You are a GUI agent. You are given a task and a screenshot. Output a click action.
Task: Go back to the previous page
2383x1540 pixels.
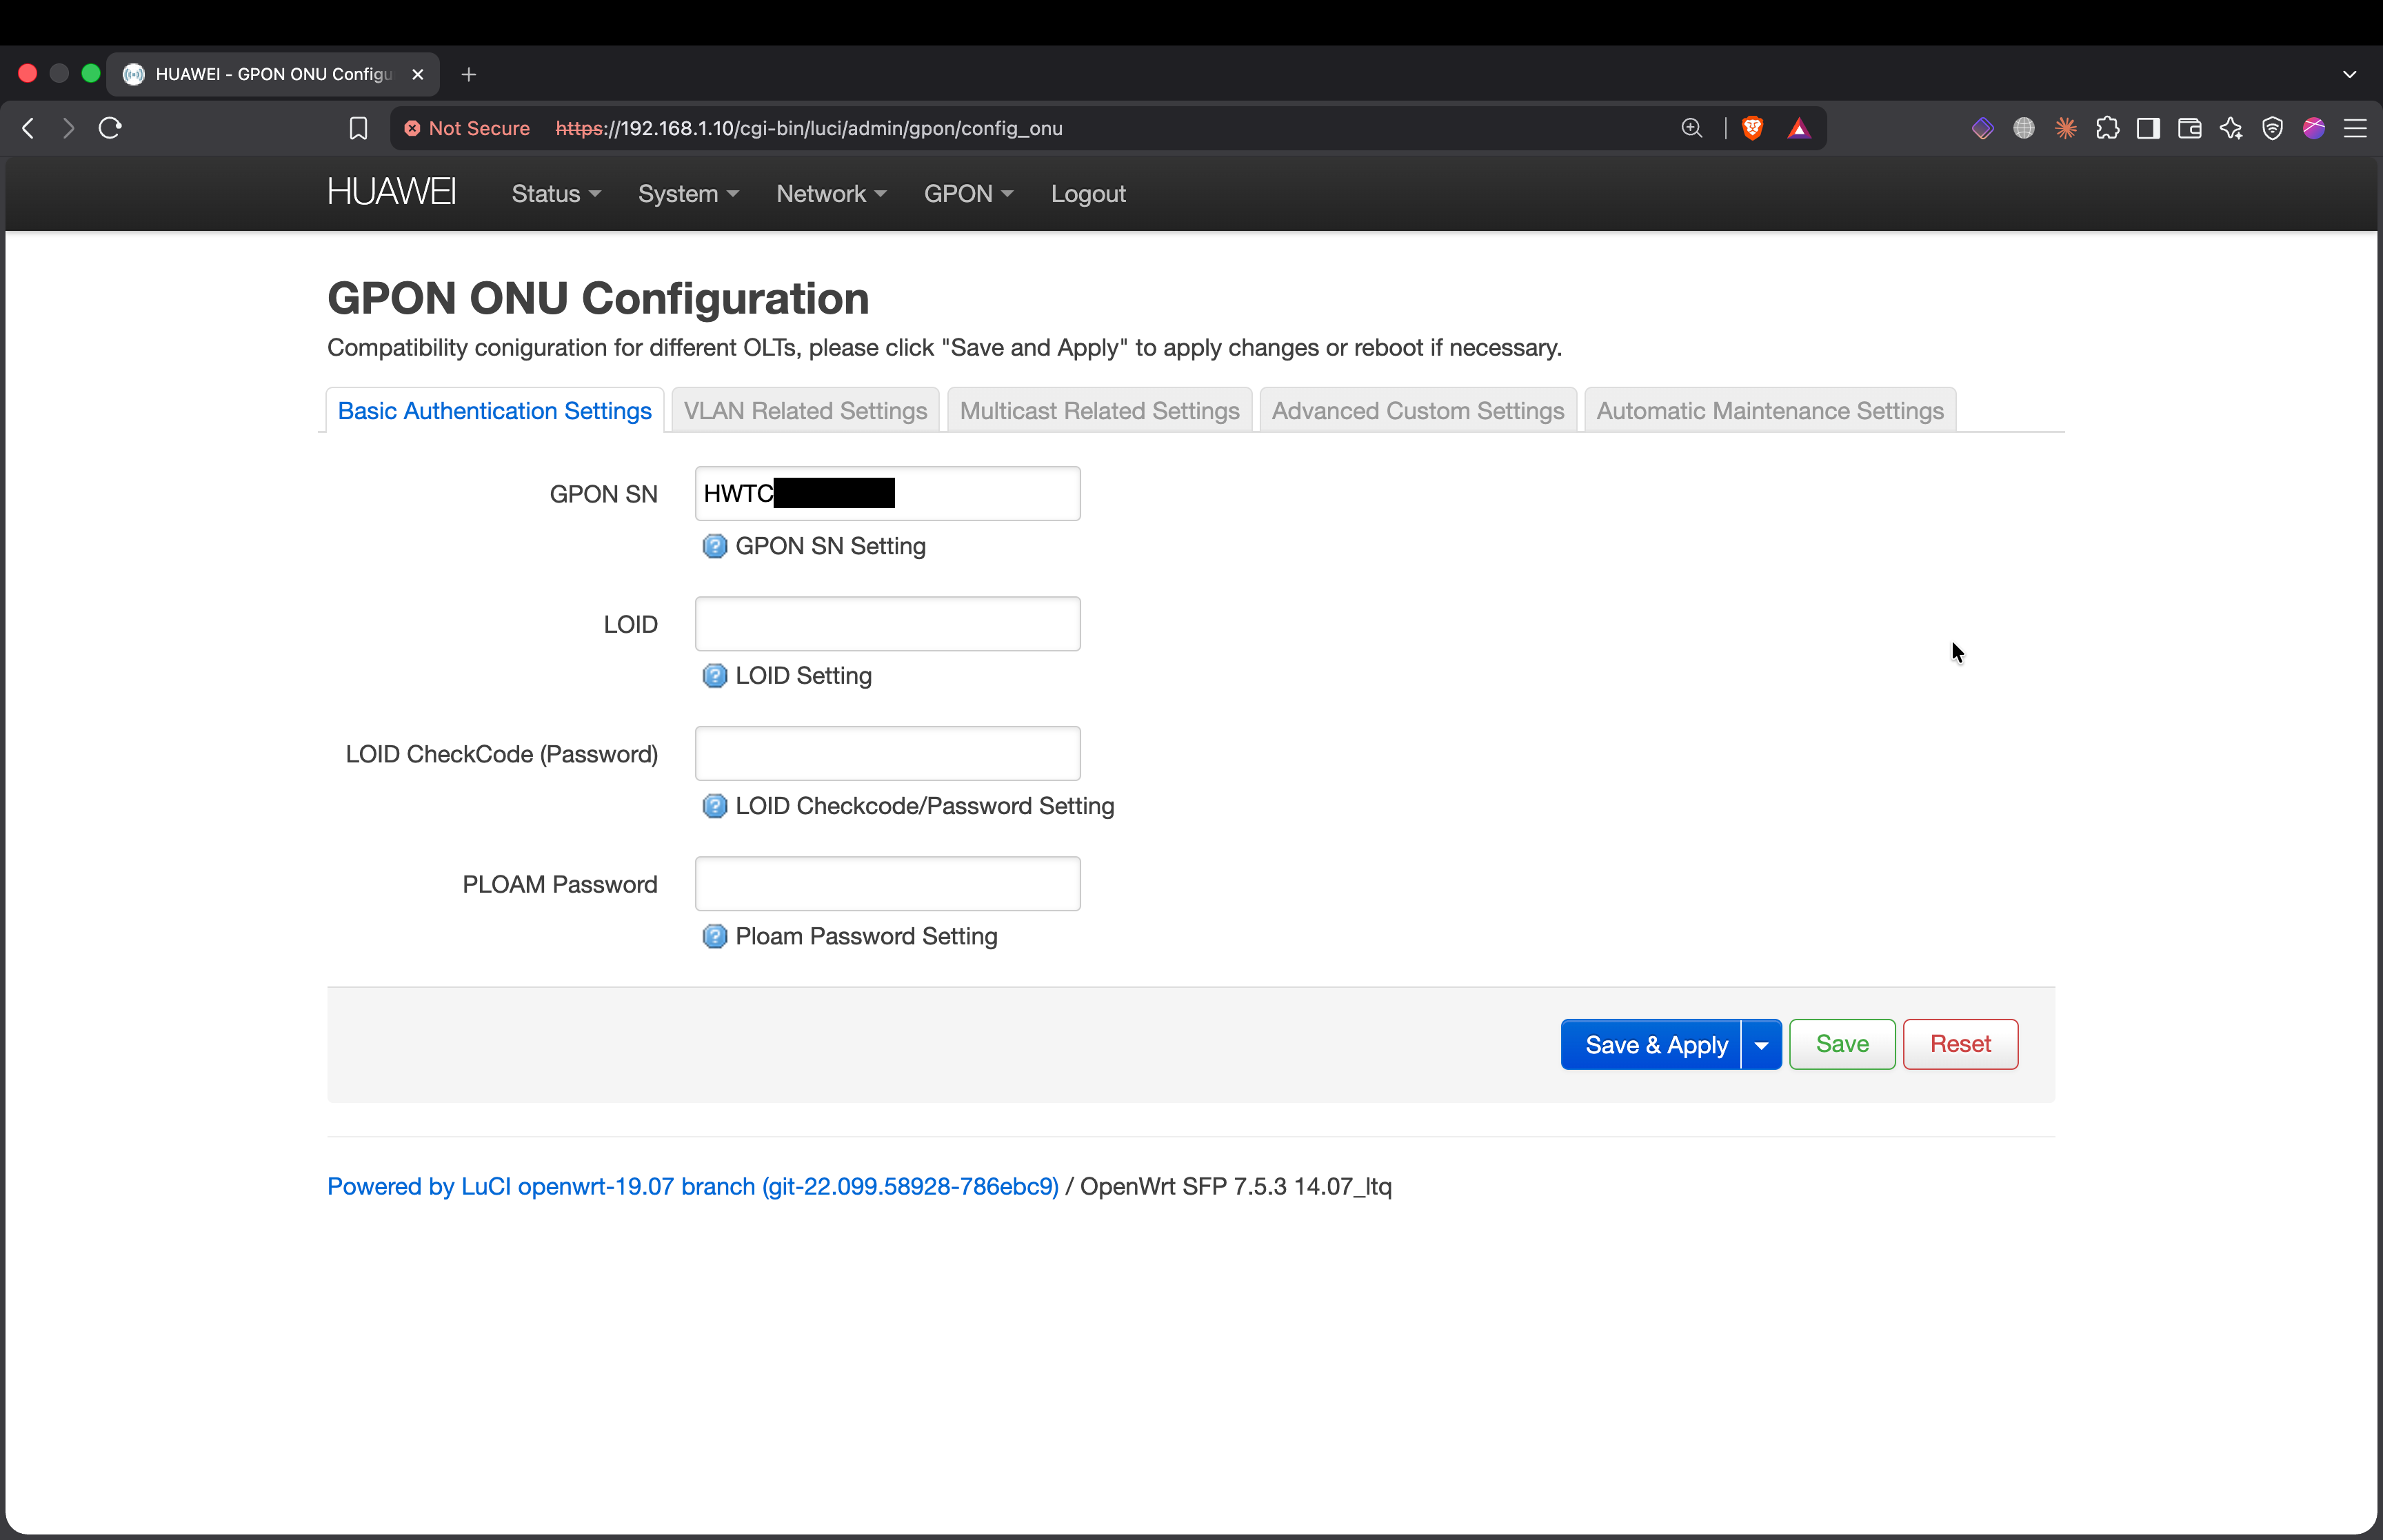28,128
